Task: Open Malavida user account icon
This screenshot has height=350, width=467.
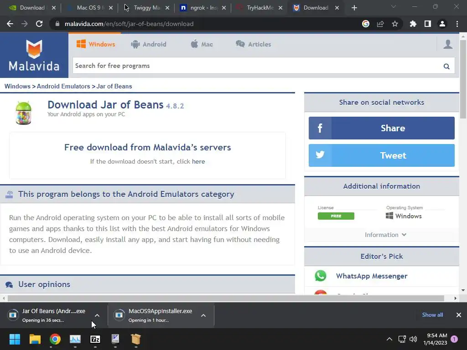Action: [448, 44]
